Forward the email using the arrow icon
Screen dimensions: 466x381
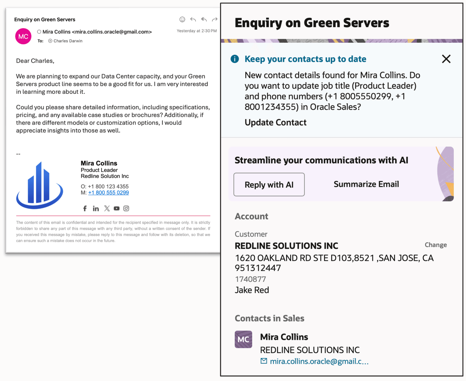[215, 19]
